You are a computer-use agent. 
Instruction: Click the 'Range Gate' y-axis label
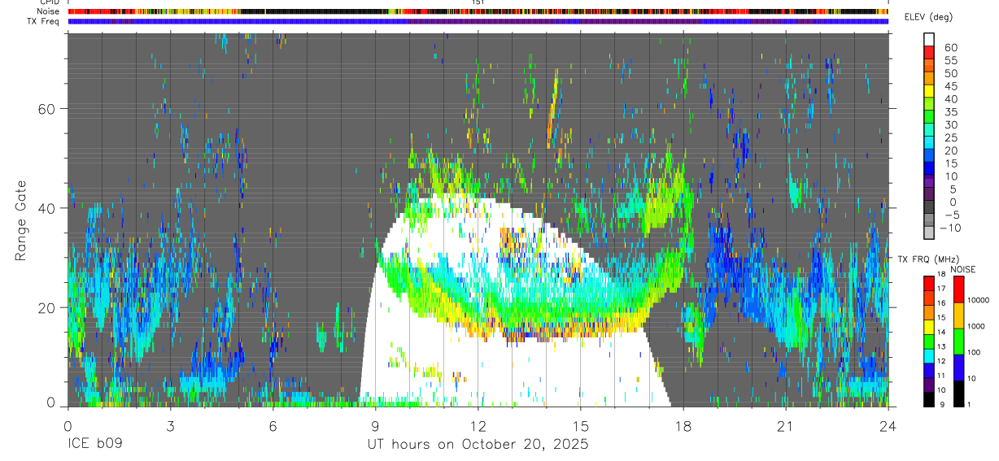pos(22,220)
